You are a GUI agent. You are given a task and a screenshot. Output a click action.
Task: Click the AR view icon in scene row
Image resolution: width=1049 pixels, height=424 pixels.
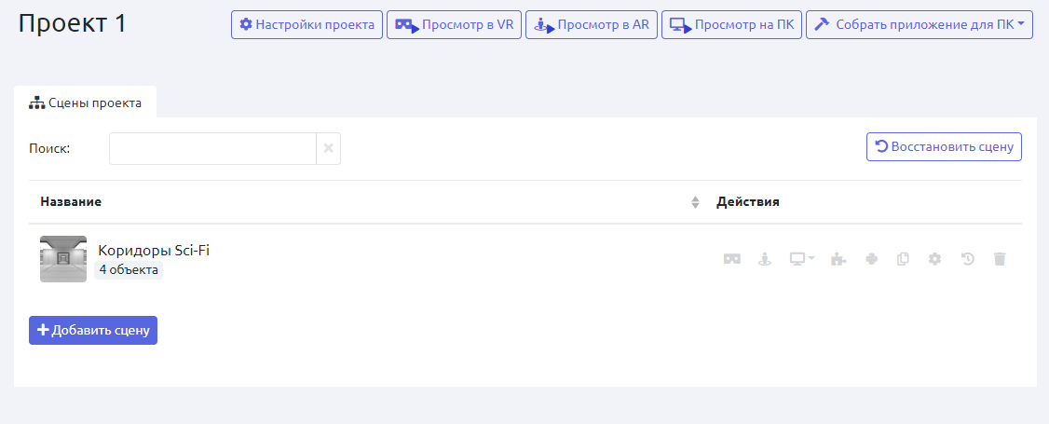tap(764, 259)
